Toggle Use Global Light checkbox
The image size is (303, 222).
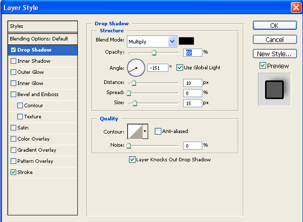(180, 67)
